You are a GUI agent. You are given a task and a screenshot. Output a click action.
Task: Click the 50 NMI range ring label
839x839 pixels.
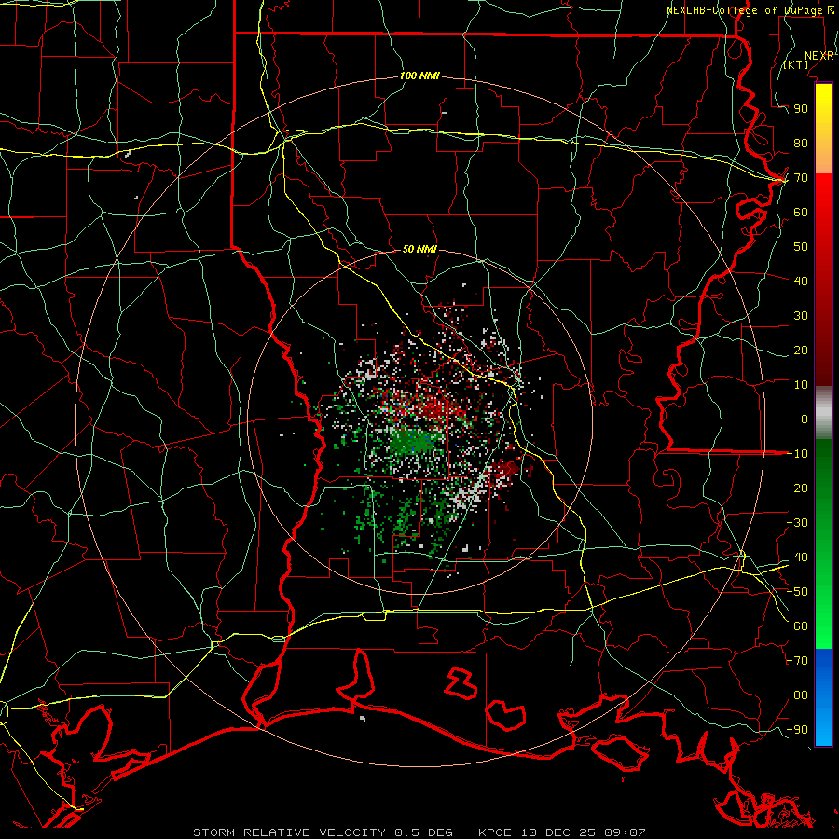pos(419,249)
